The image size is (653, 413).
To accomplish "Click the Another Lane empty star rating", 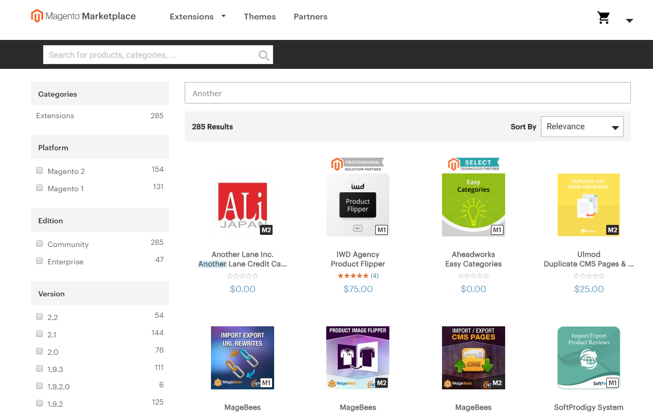I will click(x=243, y=276).
